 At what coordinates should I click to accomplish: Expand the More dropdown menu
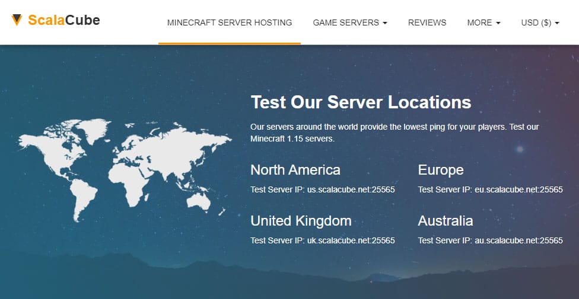tap(483, 22)
